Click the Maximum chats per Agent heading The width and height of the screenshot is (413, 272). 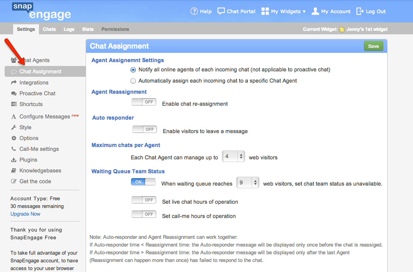pyautogui.click(x=126, y=145)
